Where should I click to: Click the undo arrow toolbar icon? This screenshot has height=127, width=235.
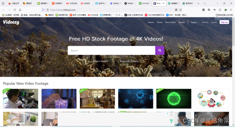coord(215,10)
